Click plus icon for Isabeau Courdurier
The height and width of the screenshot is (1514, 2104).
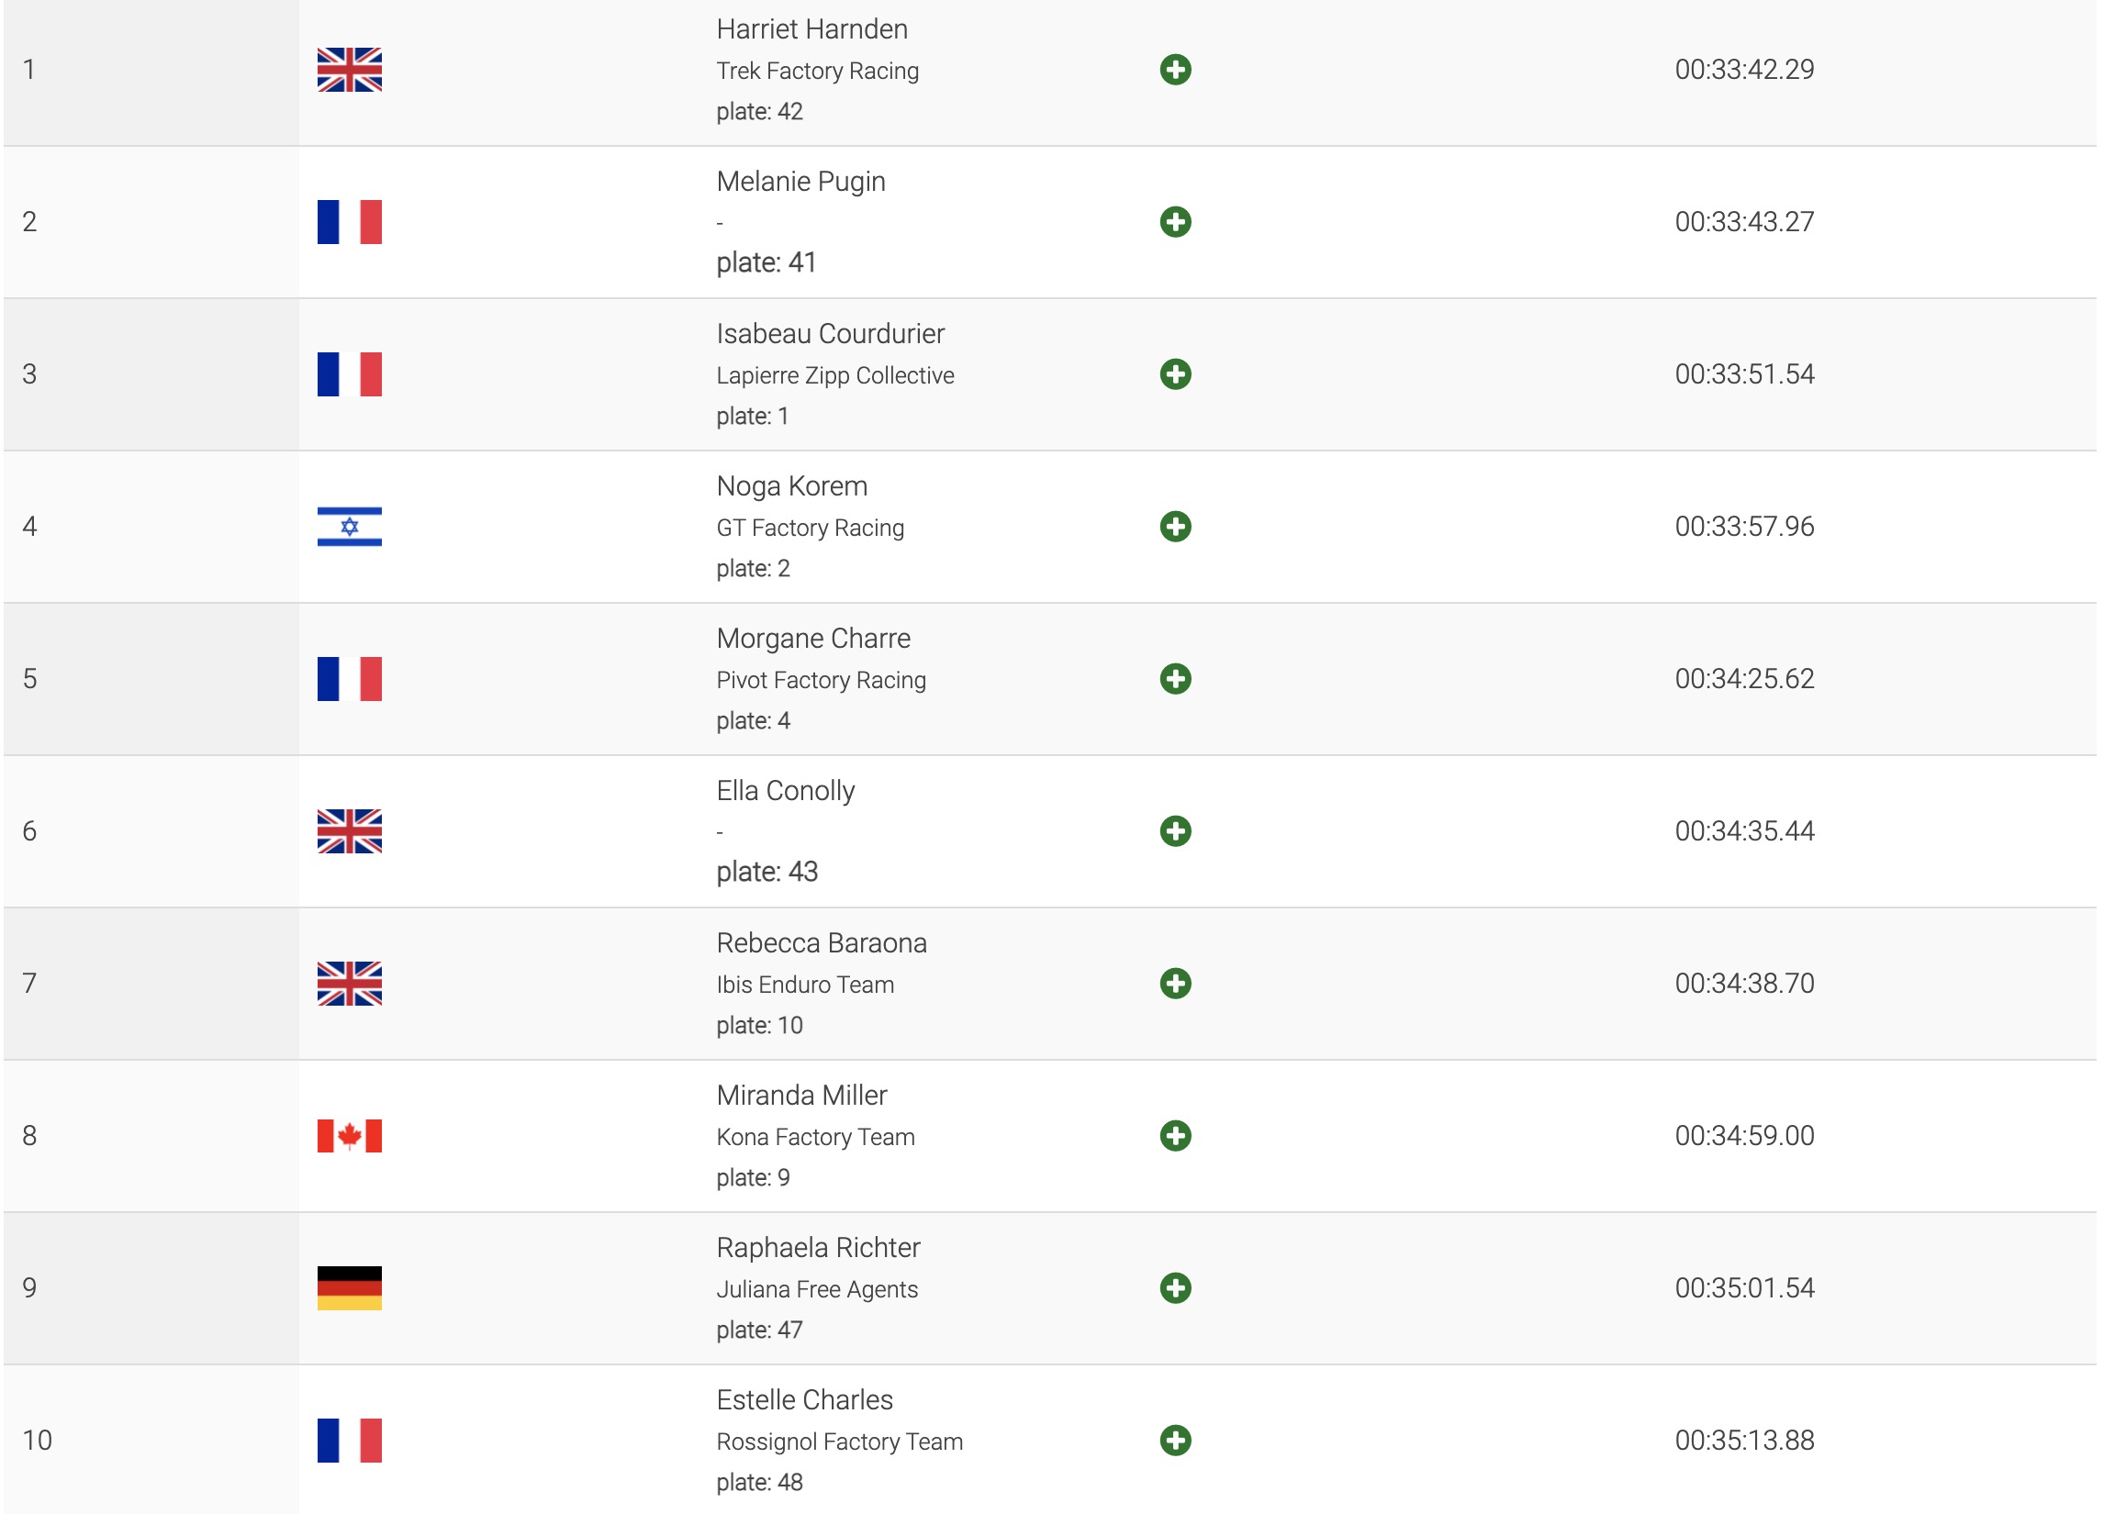point(1174,373)
